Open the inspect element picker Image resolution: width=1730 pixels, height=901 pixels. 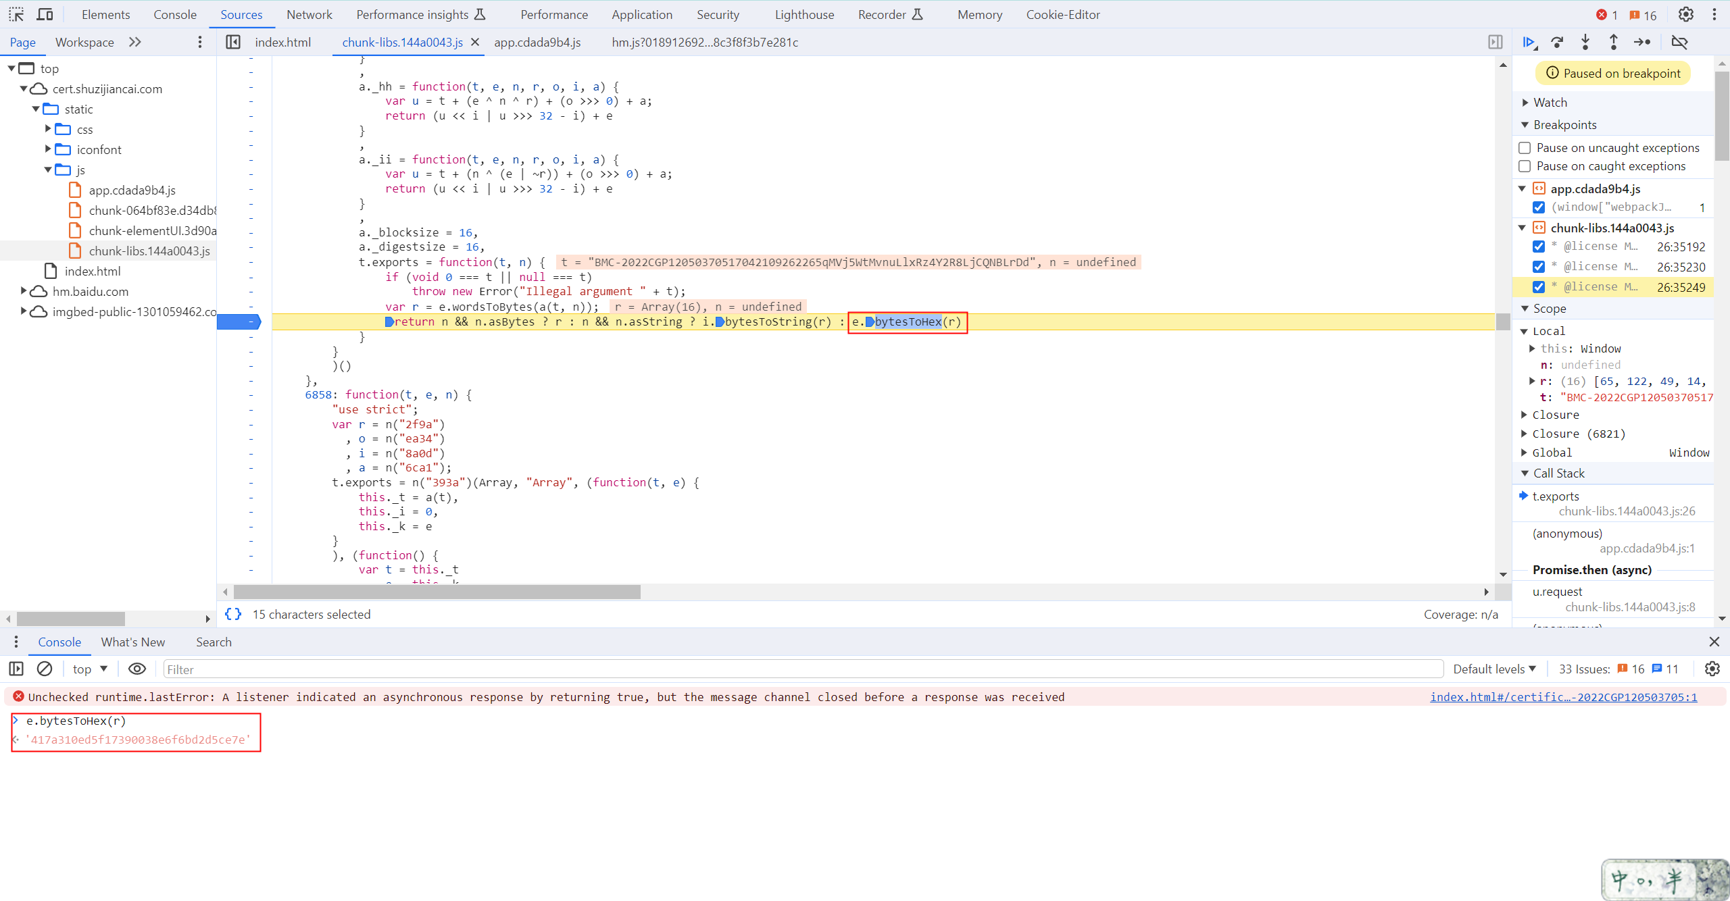point(16,14)
